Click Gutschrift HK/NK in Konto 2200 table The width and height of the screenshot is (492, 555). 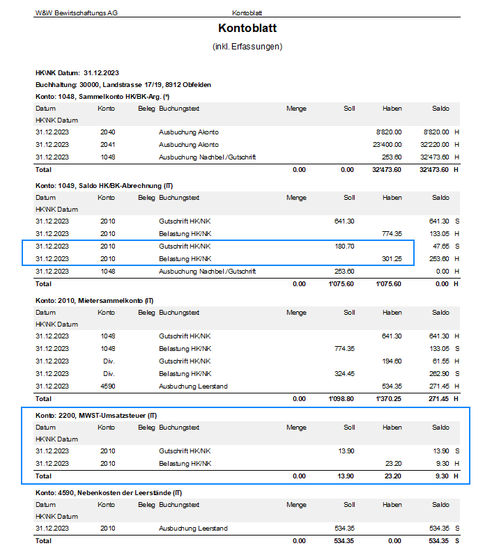tap(185, 451)
